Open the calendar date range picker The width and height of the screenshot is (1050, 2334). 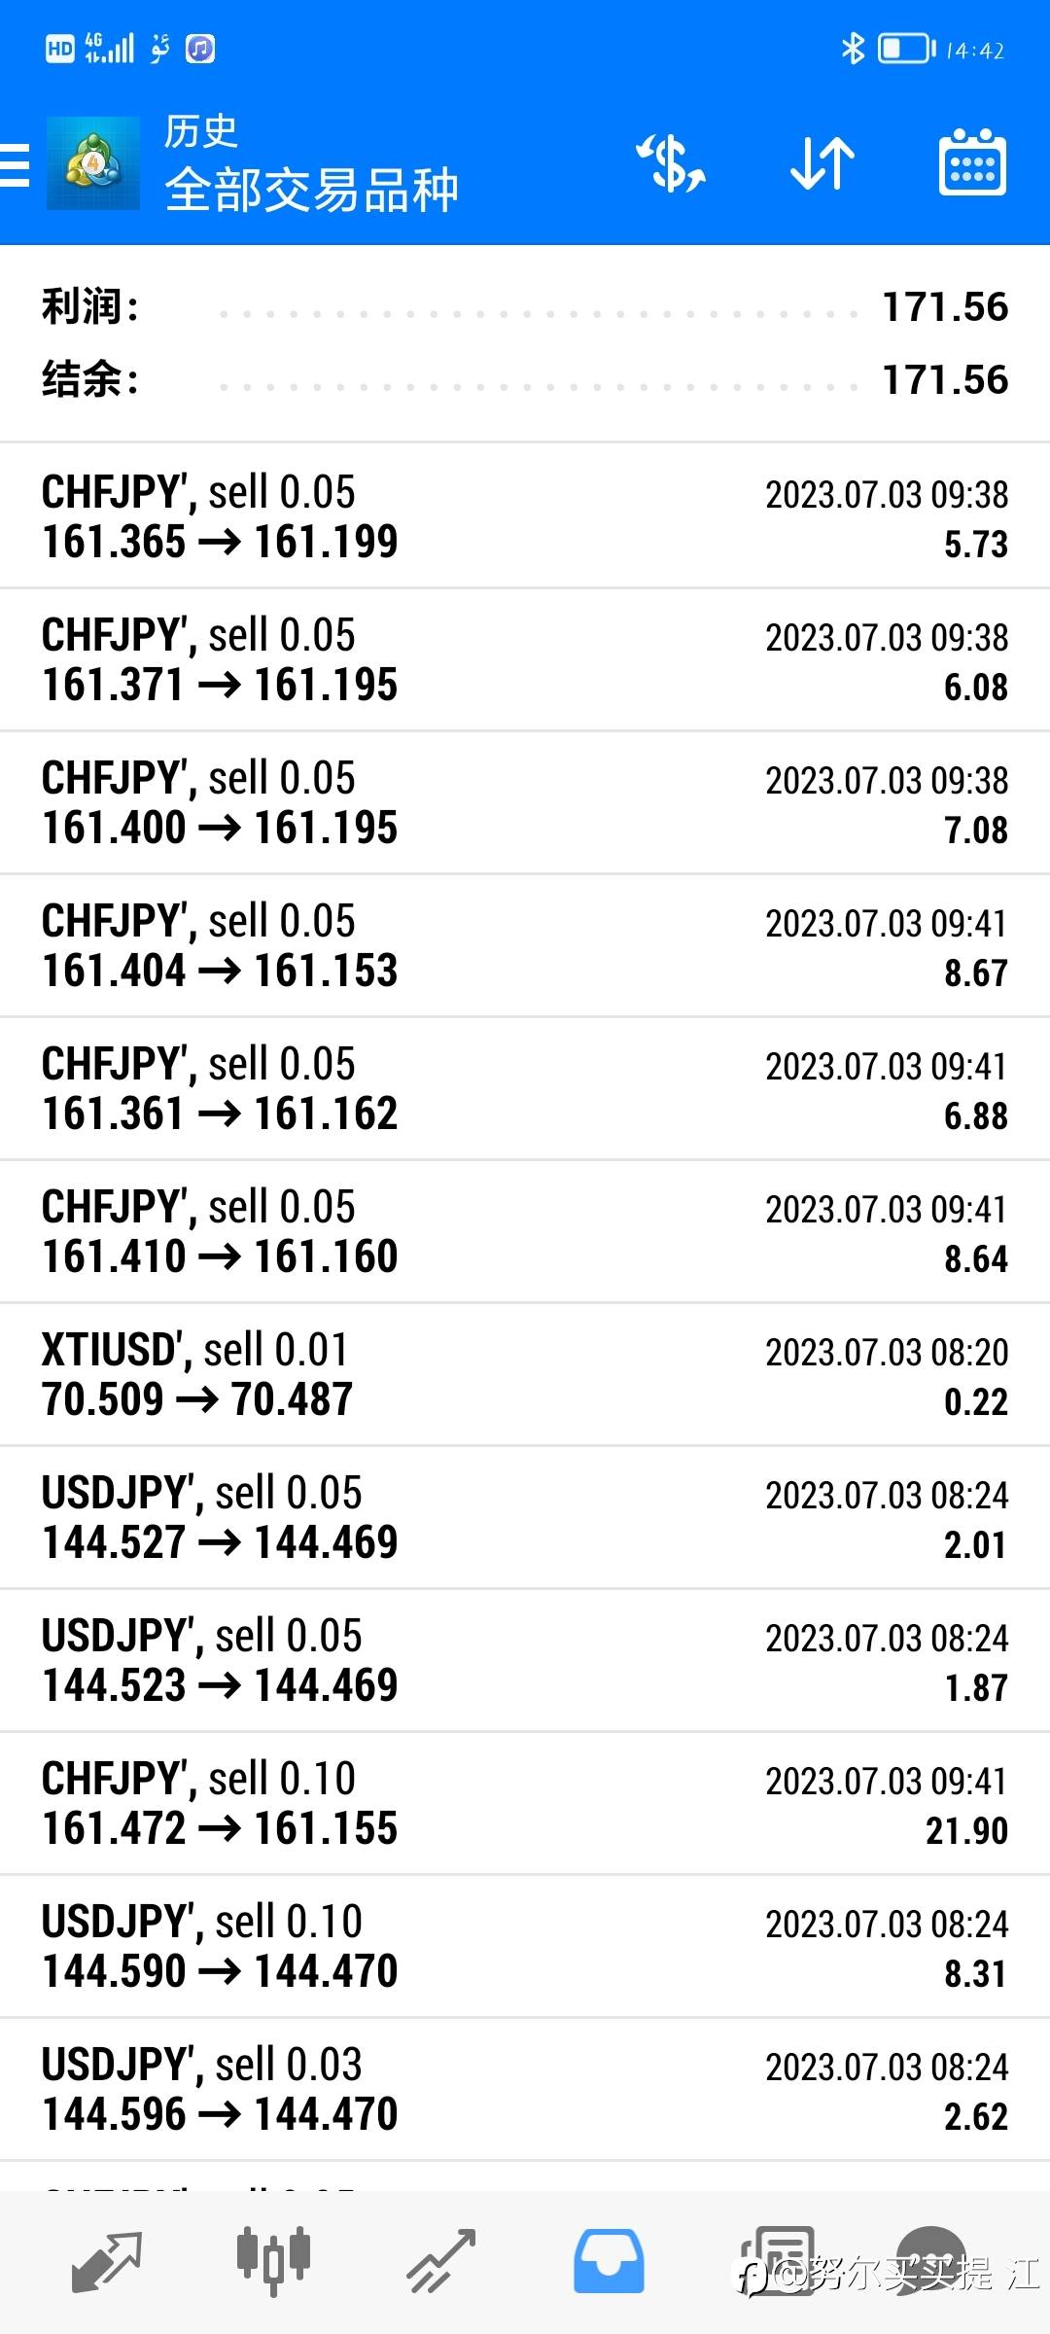tap(972, 162)
